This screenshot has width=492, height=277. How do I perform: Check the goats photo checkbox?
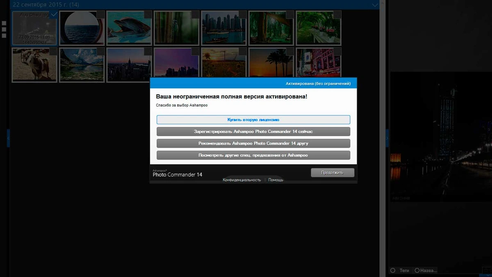point(53,52)
